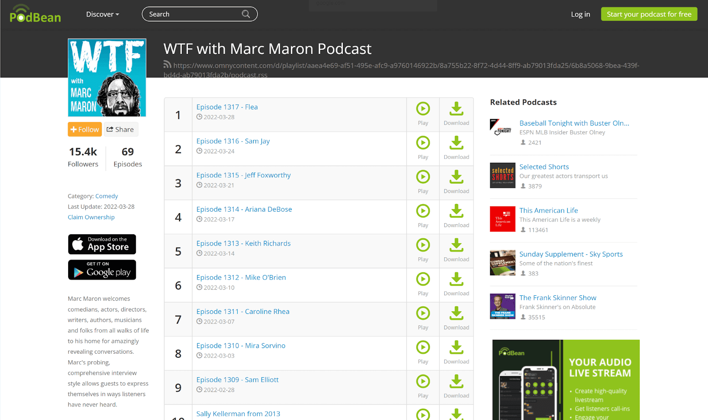Click The Frank Skinner Show thumbnail
The image size is (708, 420).
502,306
